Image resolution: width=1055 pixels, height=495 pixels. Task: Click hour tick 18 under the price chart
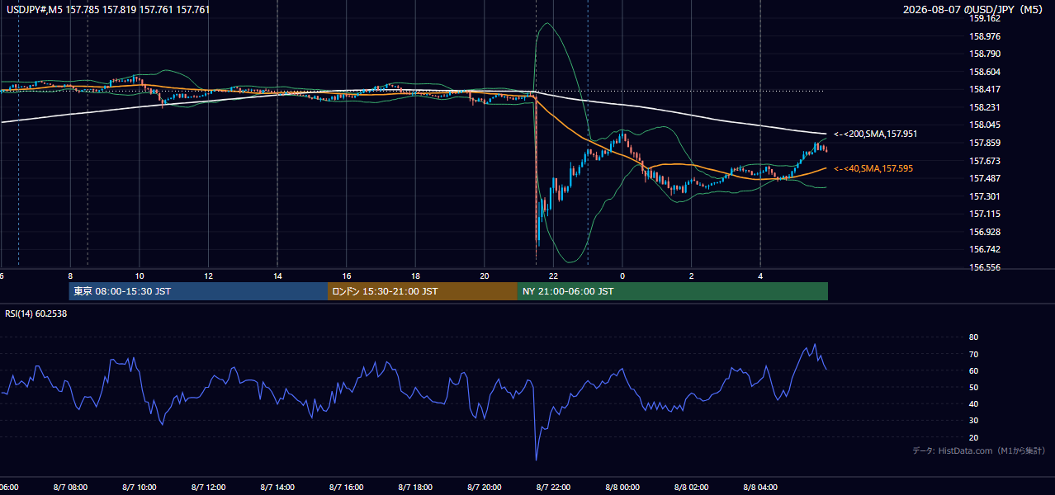(415, 276)
